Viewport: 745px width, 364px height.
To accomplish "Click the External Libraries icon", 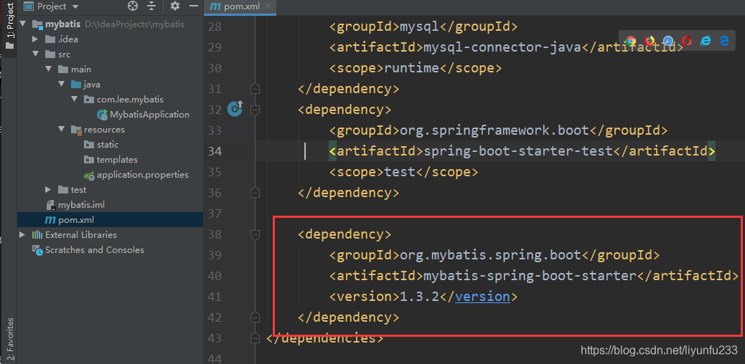I will click(37, 234).
